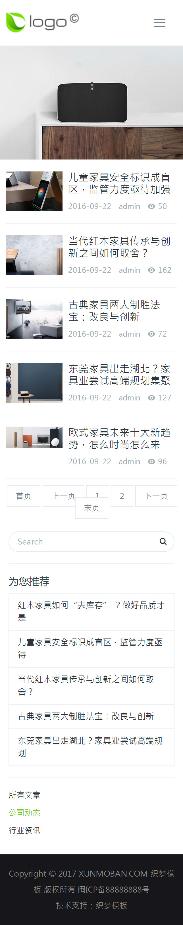Select the 行业资讯 category

(24, 830)
